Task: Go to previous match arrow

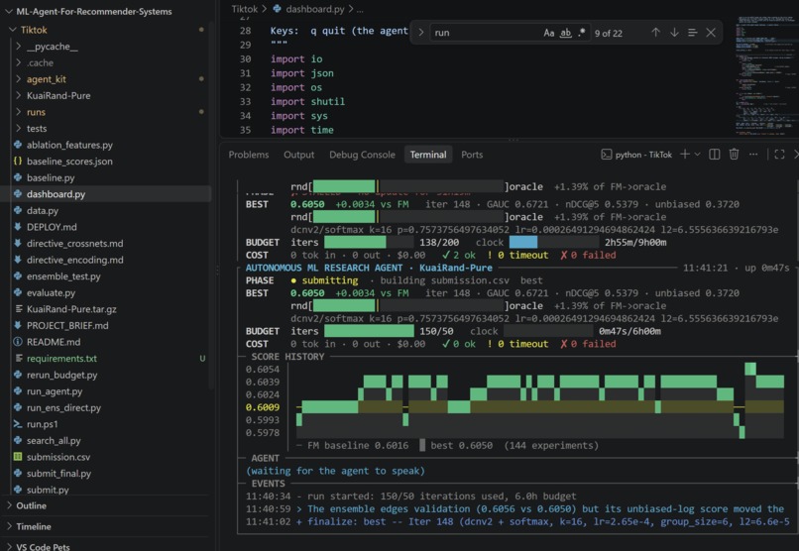Action: tap(655, 33)
